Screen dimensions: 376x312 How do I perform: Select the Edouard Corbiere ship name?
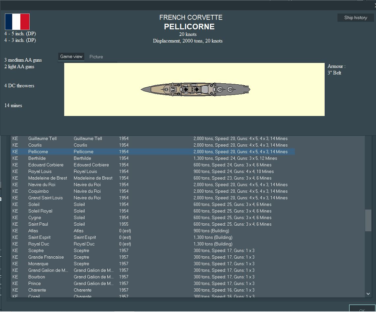(x=46, y=165)
